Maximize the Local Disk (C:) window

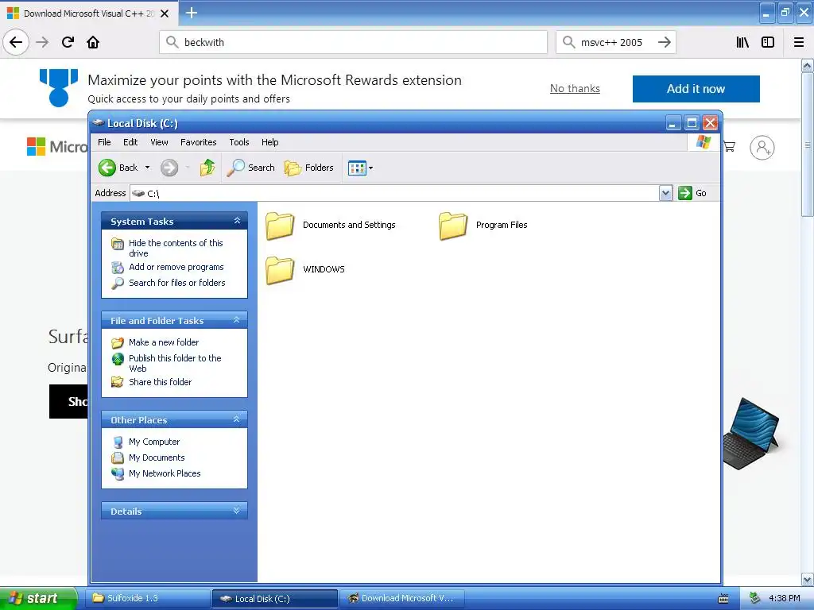click(692, 123)
